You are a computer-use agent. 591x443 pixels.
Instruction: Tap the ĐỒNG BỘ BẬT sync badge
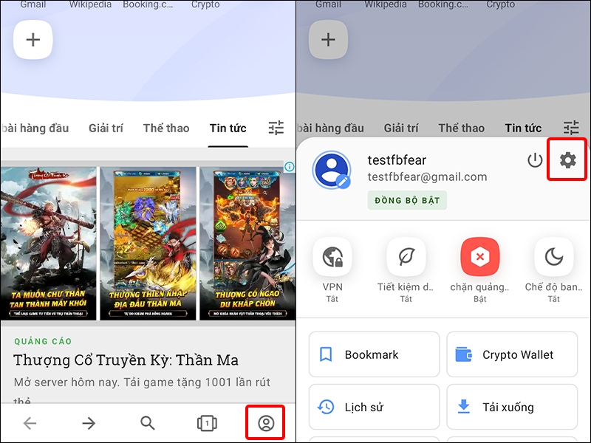tap(408, 200)
